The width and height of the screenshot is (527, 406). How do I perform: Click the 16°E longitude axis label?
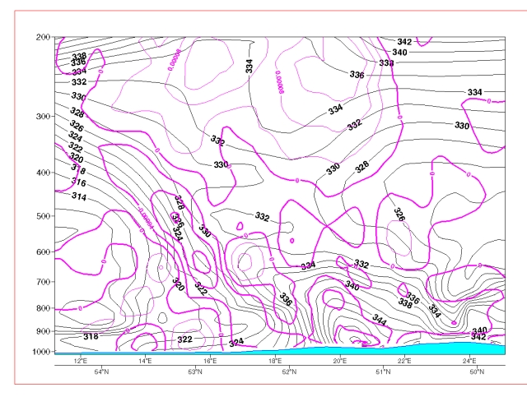(x=210, y=362)
